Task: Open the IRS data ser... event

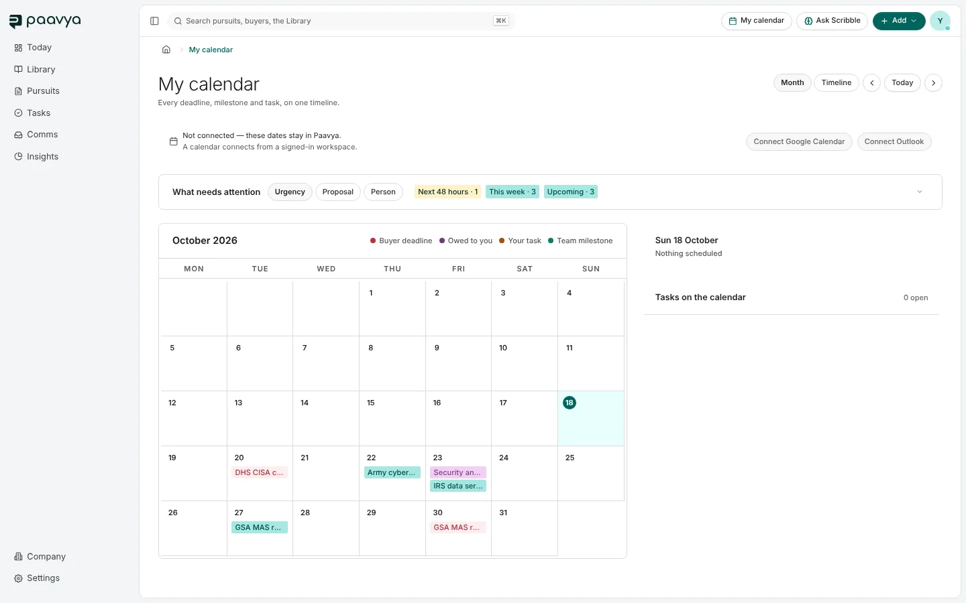Action: tap(458, 486)
